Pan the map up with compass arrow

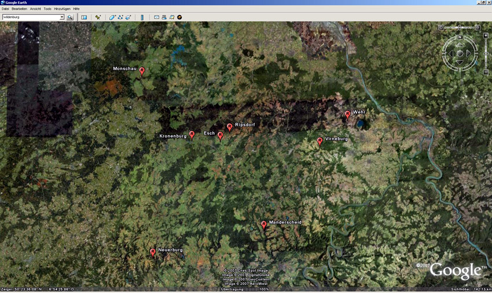click(460, 45)
